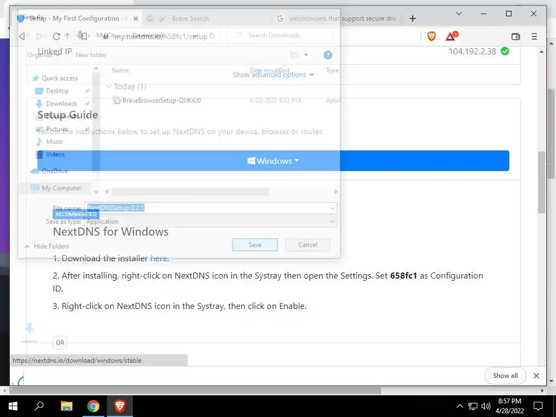Viewport: 556px width, 417px height.
Task: Select My Computer in the navigation pane
Action: click(x=56, y=188)
